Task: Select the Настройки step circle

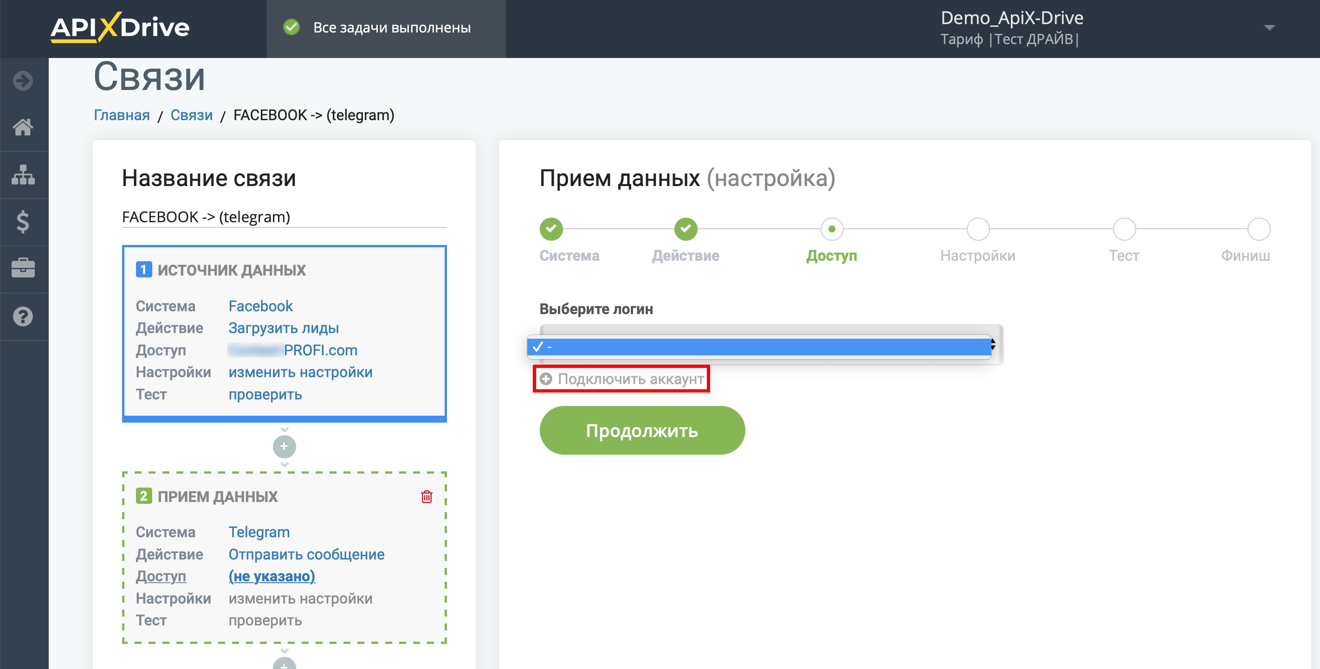Action: click(x=978, y=229)
